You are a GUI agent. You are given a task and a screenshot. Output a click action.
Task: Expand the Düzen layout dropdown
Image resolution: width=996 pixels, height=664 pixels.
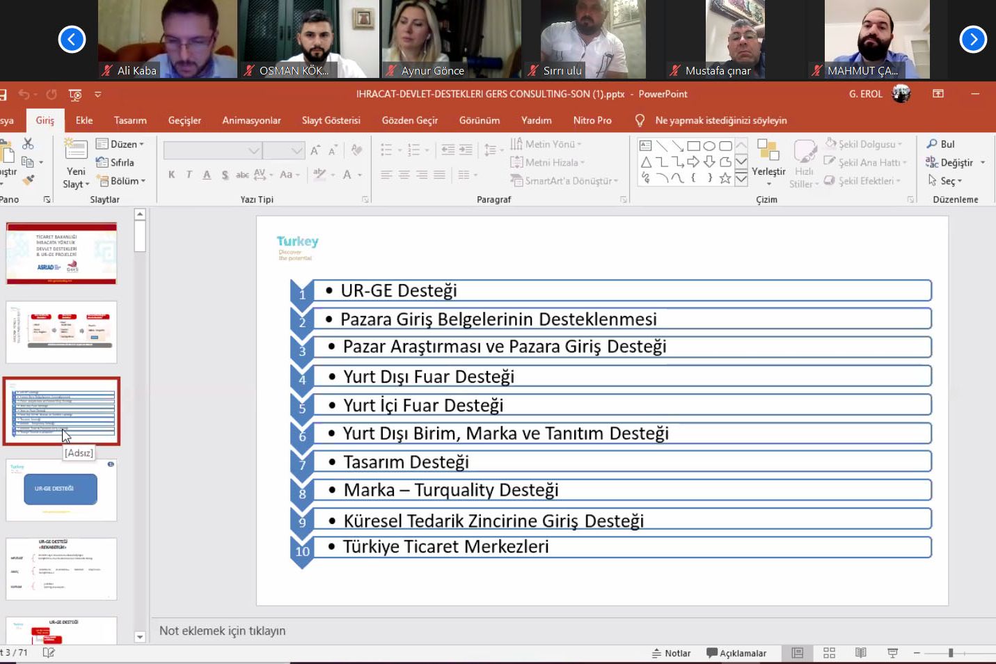pyautogui.click(x=120, y=144)
